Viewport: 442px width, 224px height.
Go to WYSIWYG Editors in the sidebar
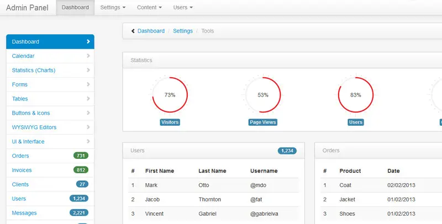tap(50, 127)
